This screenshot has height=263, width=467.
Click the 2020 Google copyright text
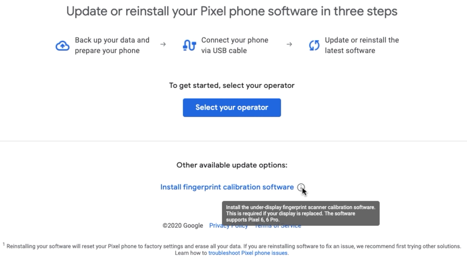183,226
